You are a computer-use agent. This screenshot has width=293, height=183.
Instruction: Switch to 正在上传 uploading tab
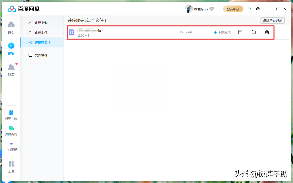pos(41,33)
